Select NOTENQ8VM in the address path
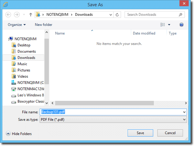Viewport: 194px width, 146px height. click(57, 15)
